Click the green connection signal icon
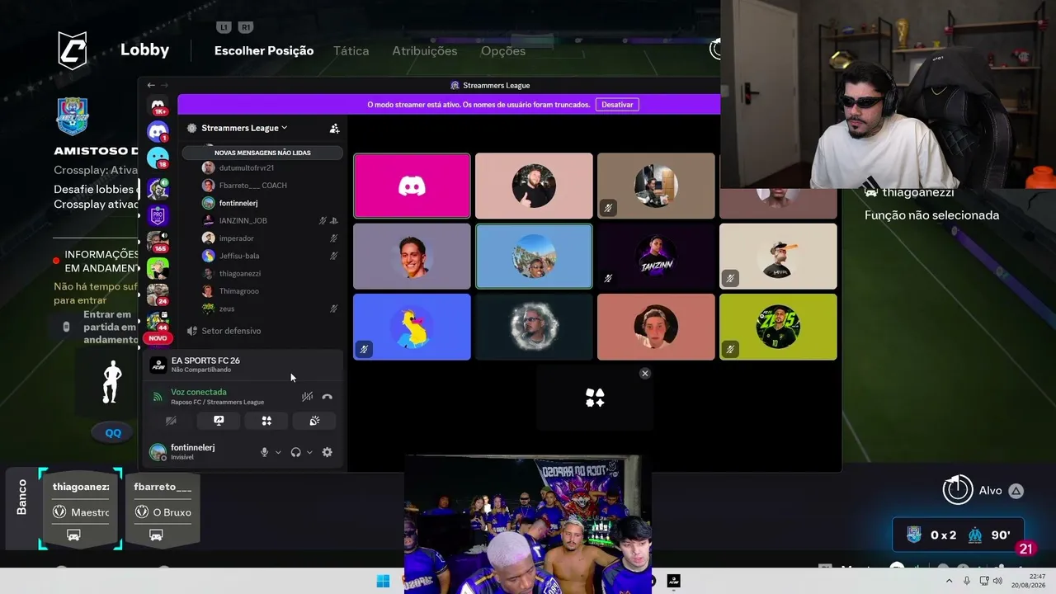1056x594 pixels. click(x=158, y=397)
